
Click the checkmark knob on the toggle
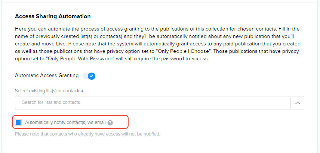tap(92, 76)
